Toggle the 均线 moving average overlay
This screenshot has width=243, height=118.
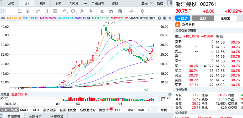[14, 110]
